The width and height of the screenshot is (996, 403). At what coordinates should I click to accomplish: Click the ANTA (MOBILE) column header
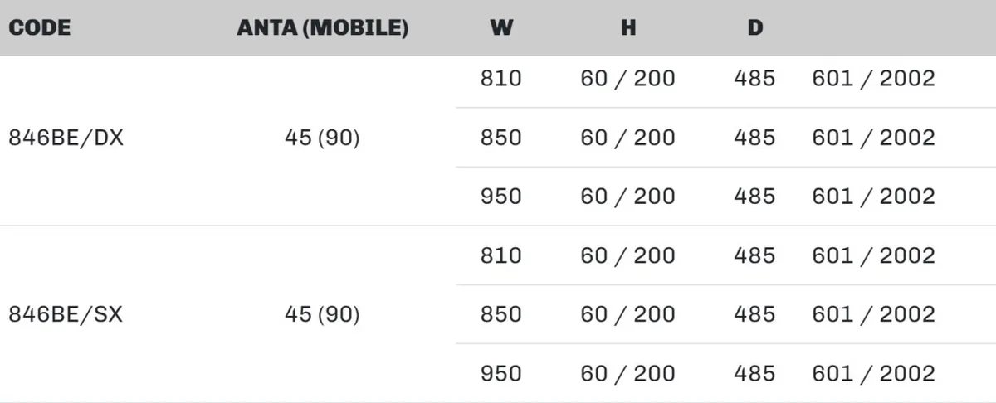point(322,28)
